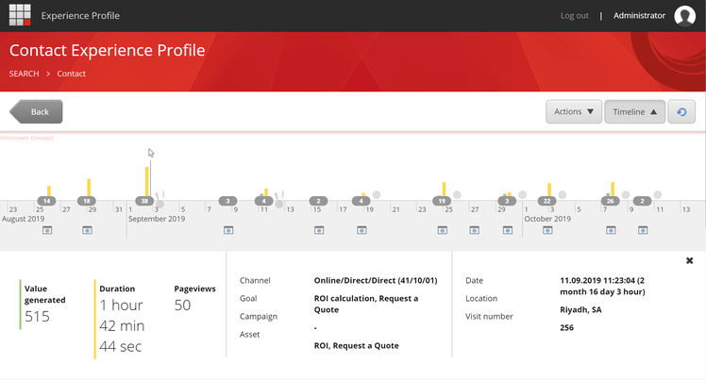706x380 pixels.
Task: Open page view icon below September 18
Action: 361,230
